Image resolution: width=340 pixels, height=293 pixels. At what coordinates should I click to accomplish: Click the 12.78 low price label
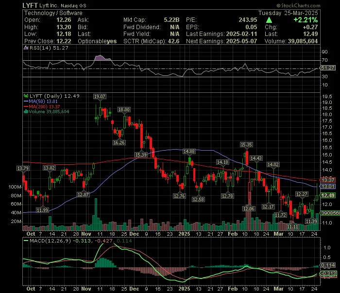tap(227, 196)
